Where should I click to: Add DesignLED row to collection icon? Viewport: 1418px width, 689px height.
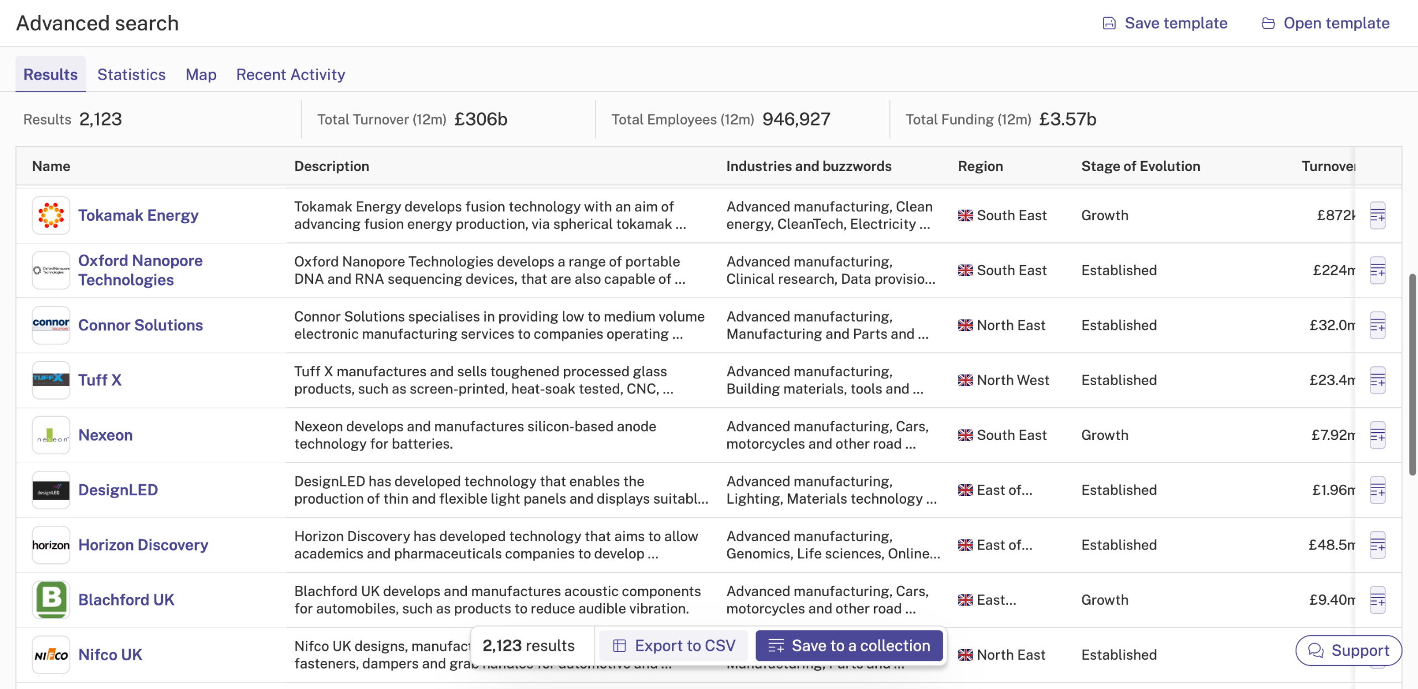click(x=1378, y=490)
